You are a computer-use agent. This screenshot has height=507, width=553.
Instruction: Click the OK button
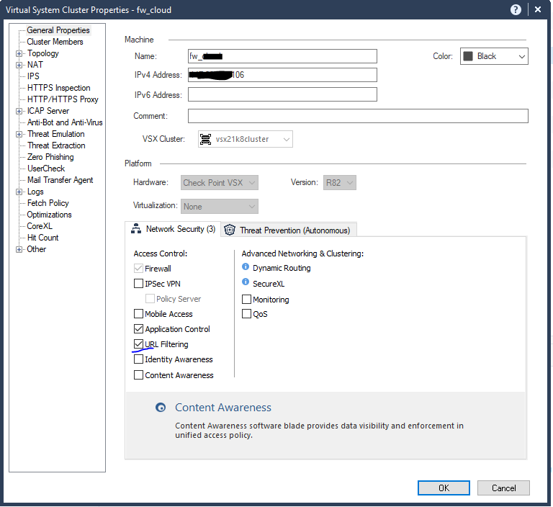(x=444, y=488)
